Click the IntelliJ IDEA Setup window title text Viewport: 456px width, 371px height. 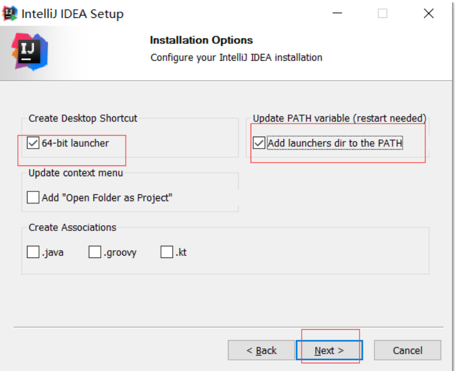(72, 14)
